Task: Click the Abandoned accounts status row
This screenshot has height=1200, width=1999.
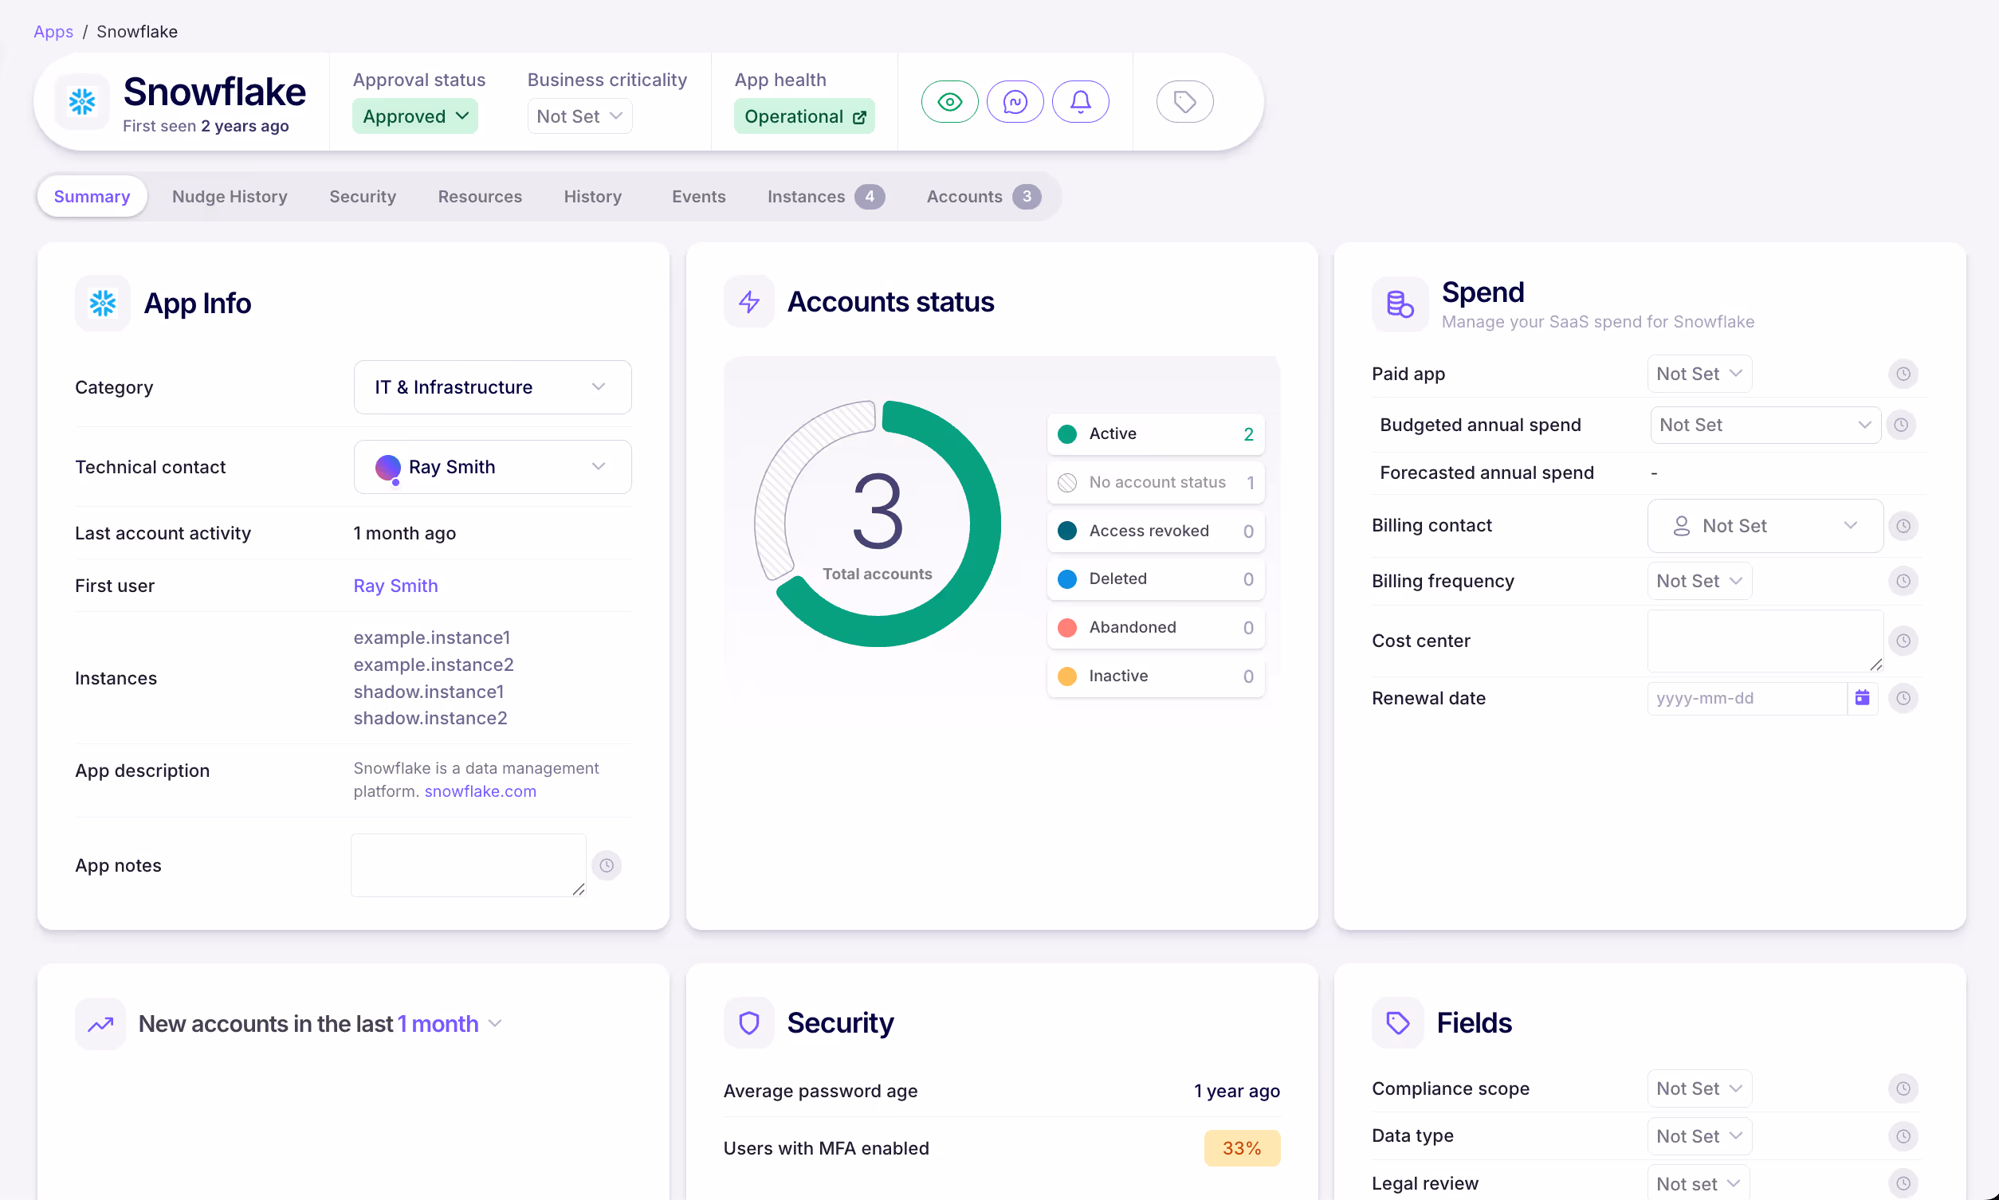Action: [1156, 628]
